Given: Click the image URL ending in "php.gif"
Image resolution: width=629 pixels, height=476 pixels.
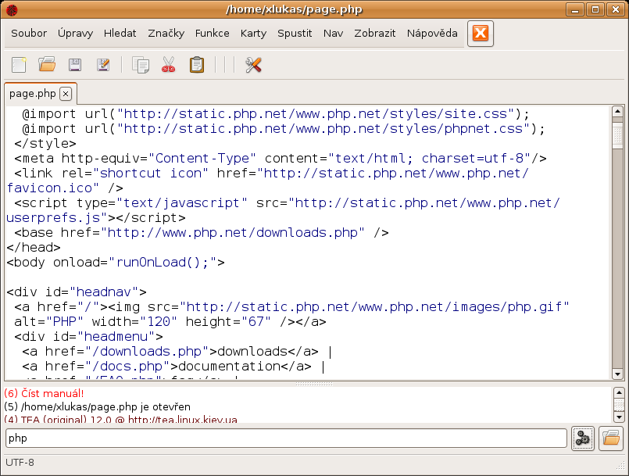Looking at the screenshot, I should tap(373, 307).
